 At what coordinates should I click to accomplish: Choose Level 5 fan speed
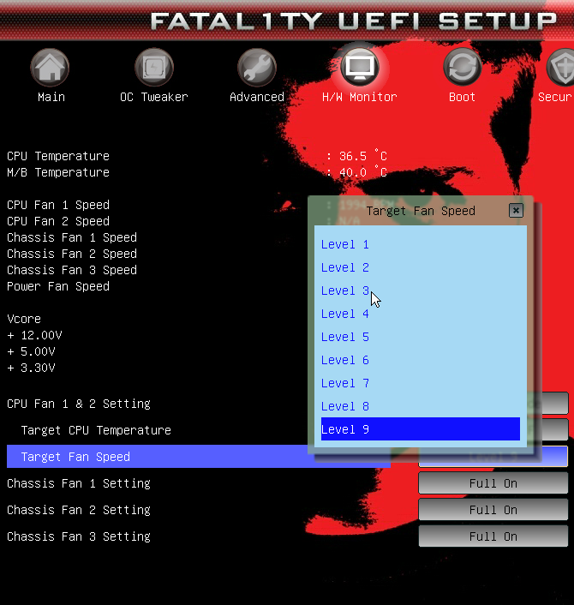421,338
